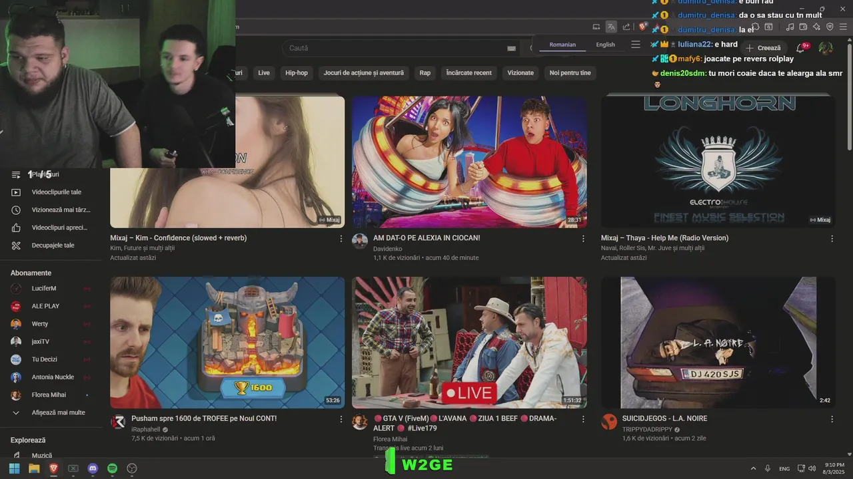Open the Longhorn Electro House mix thumbnail
The height and width of the screenshot is (479, 853).
pos(718,162)
